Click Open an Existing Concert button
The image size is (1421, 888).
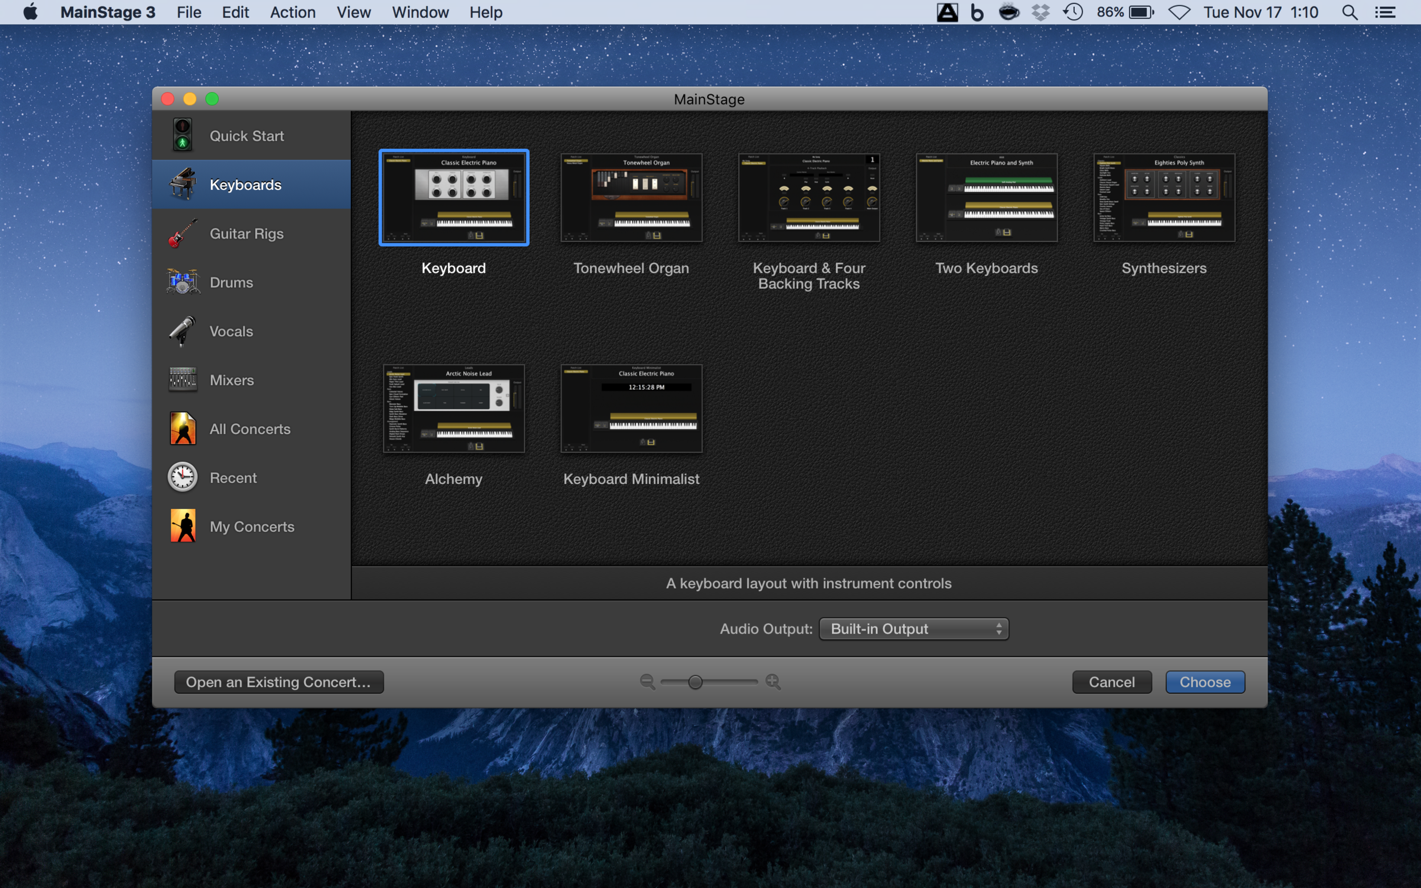pos(279,682)
